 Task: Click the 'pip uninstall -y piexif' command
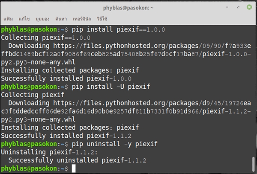[114, 145]
